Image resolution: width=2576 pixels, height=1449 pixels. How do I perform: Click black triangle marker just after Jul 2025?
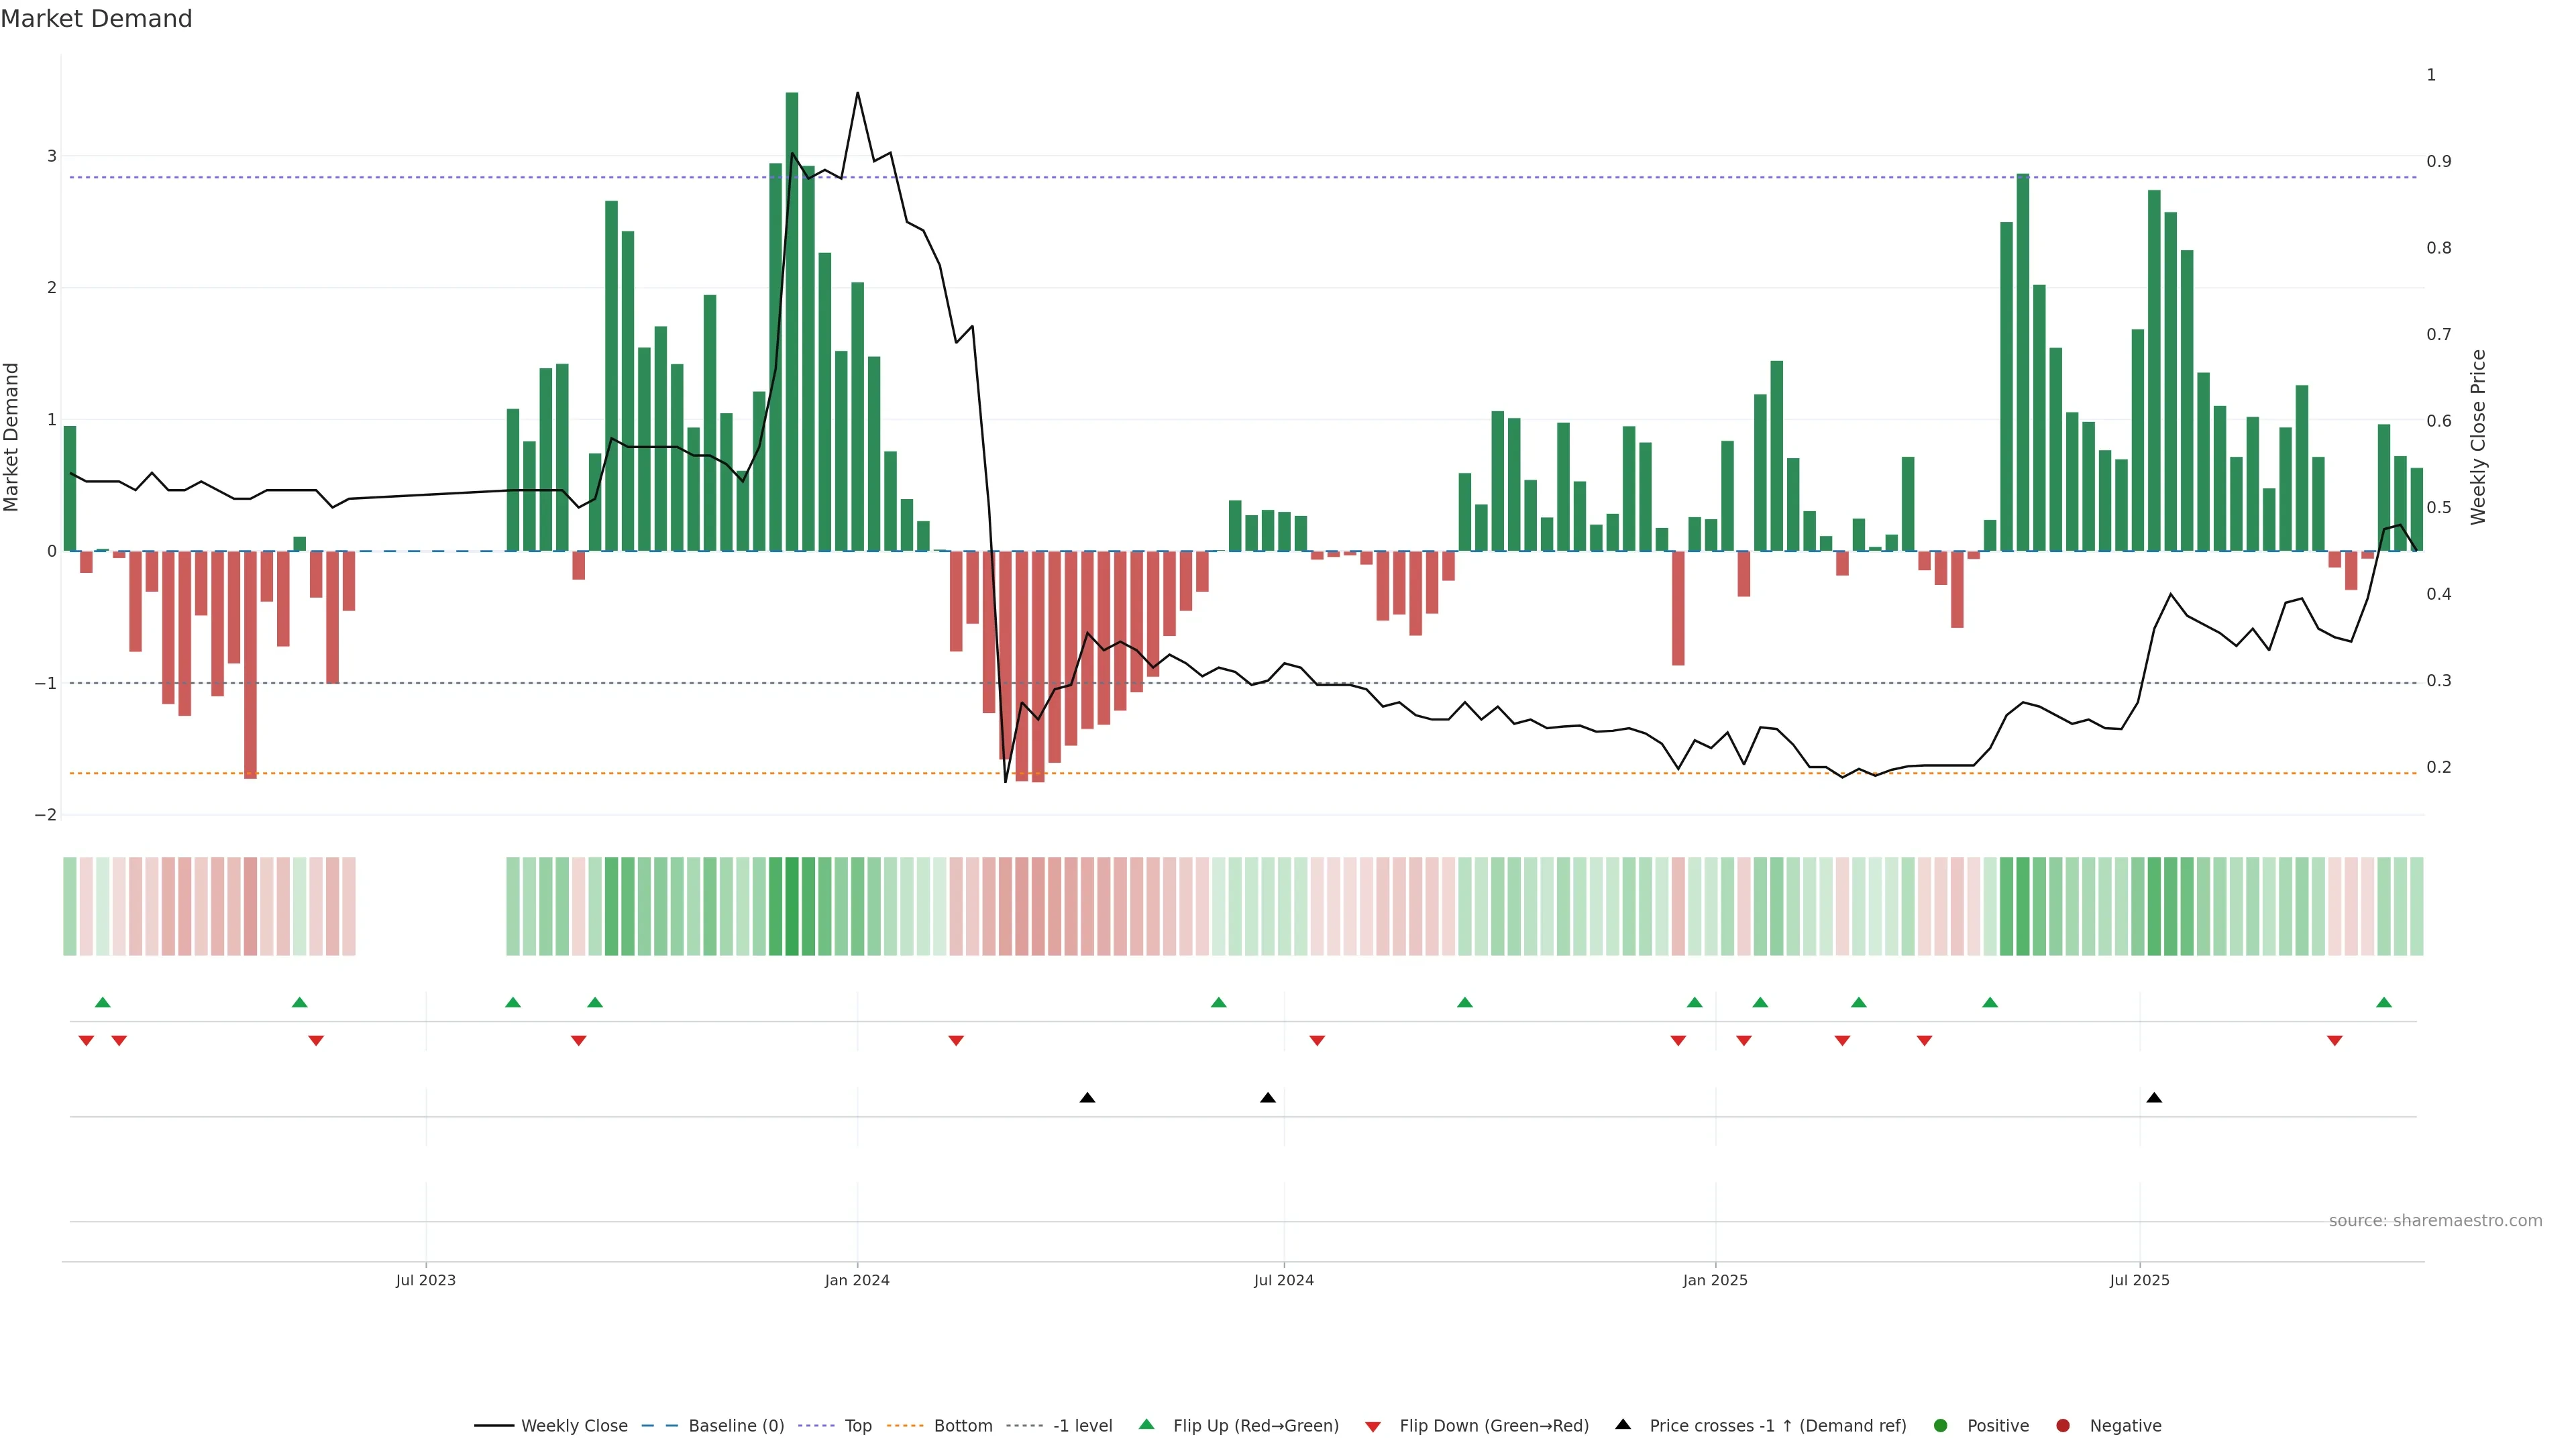(x=2154, y=1098)
